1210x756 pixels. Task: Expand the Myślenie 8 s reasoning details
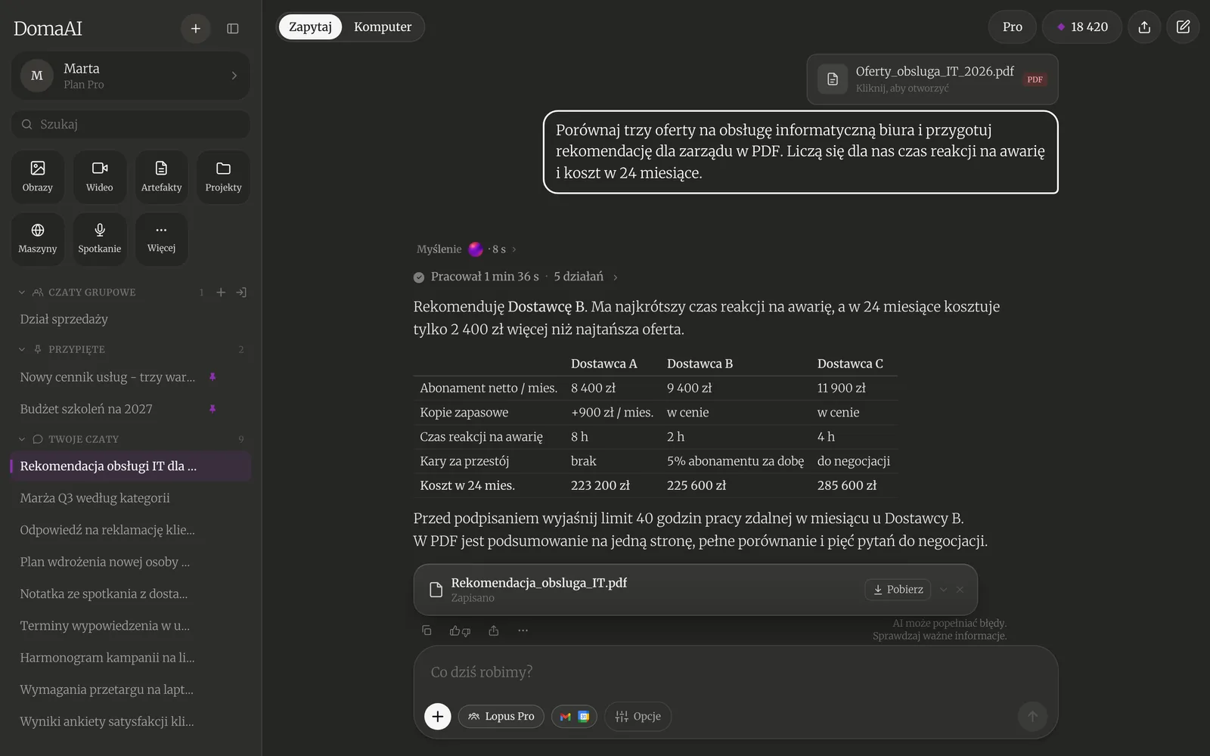coord(467,249)
